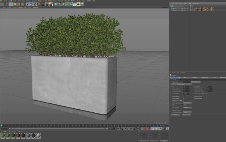Viewport: 226px width, 142px height.
Task: Open the Window menu in menu bar
Action: click(x=89, y=1)
